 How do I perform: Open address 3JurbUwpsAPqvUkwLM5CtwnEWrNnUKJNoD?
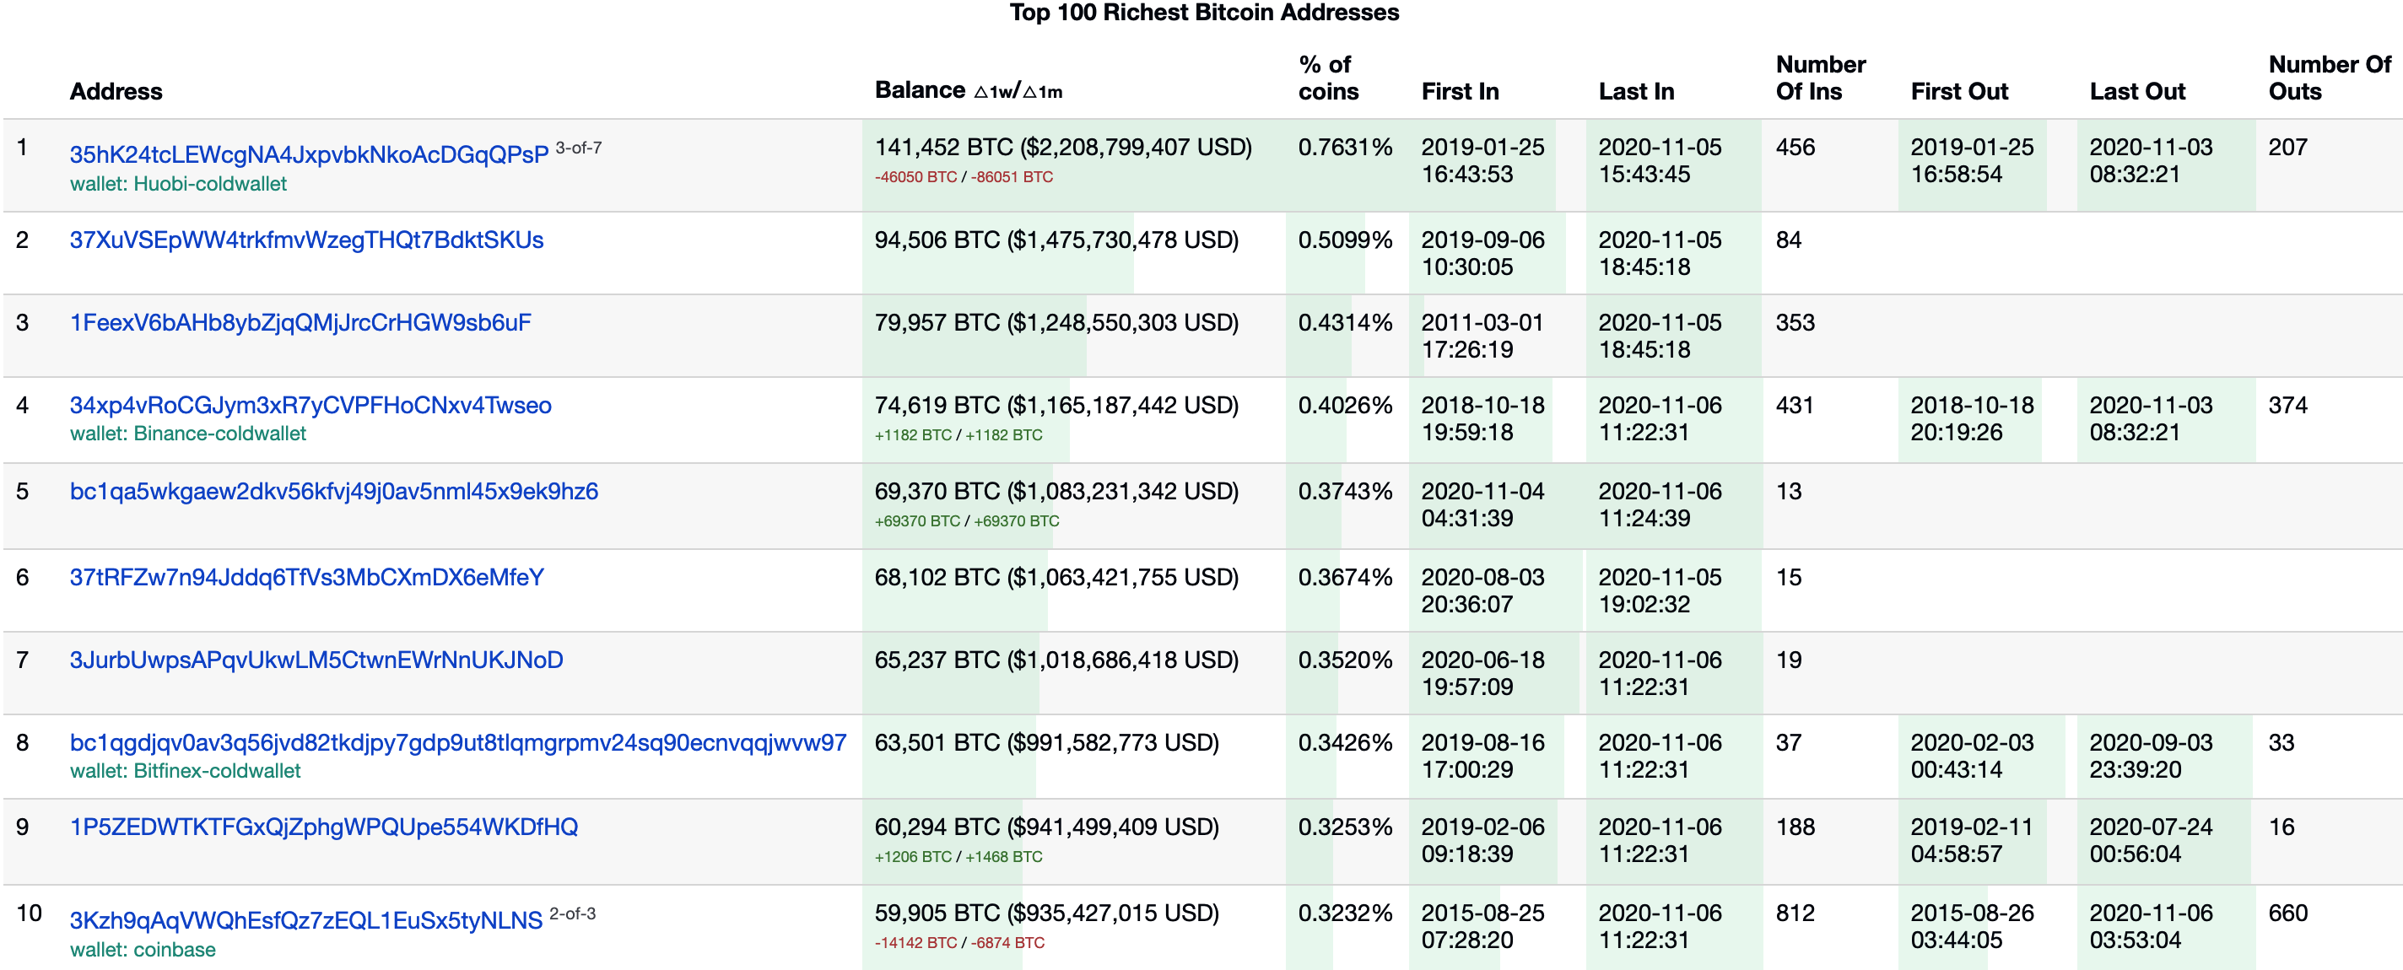316,660
